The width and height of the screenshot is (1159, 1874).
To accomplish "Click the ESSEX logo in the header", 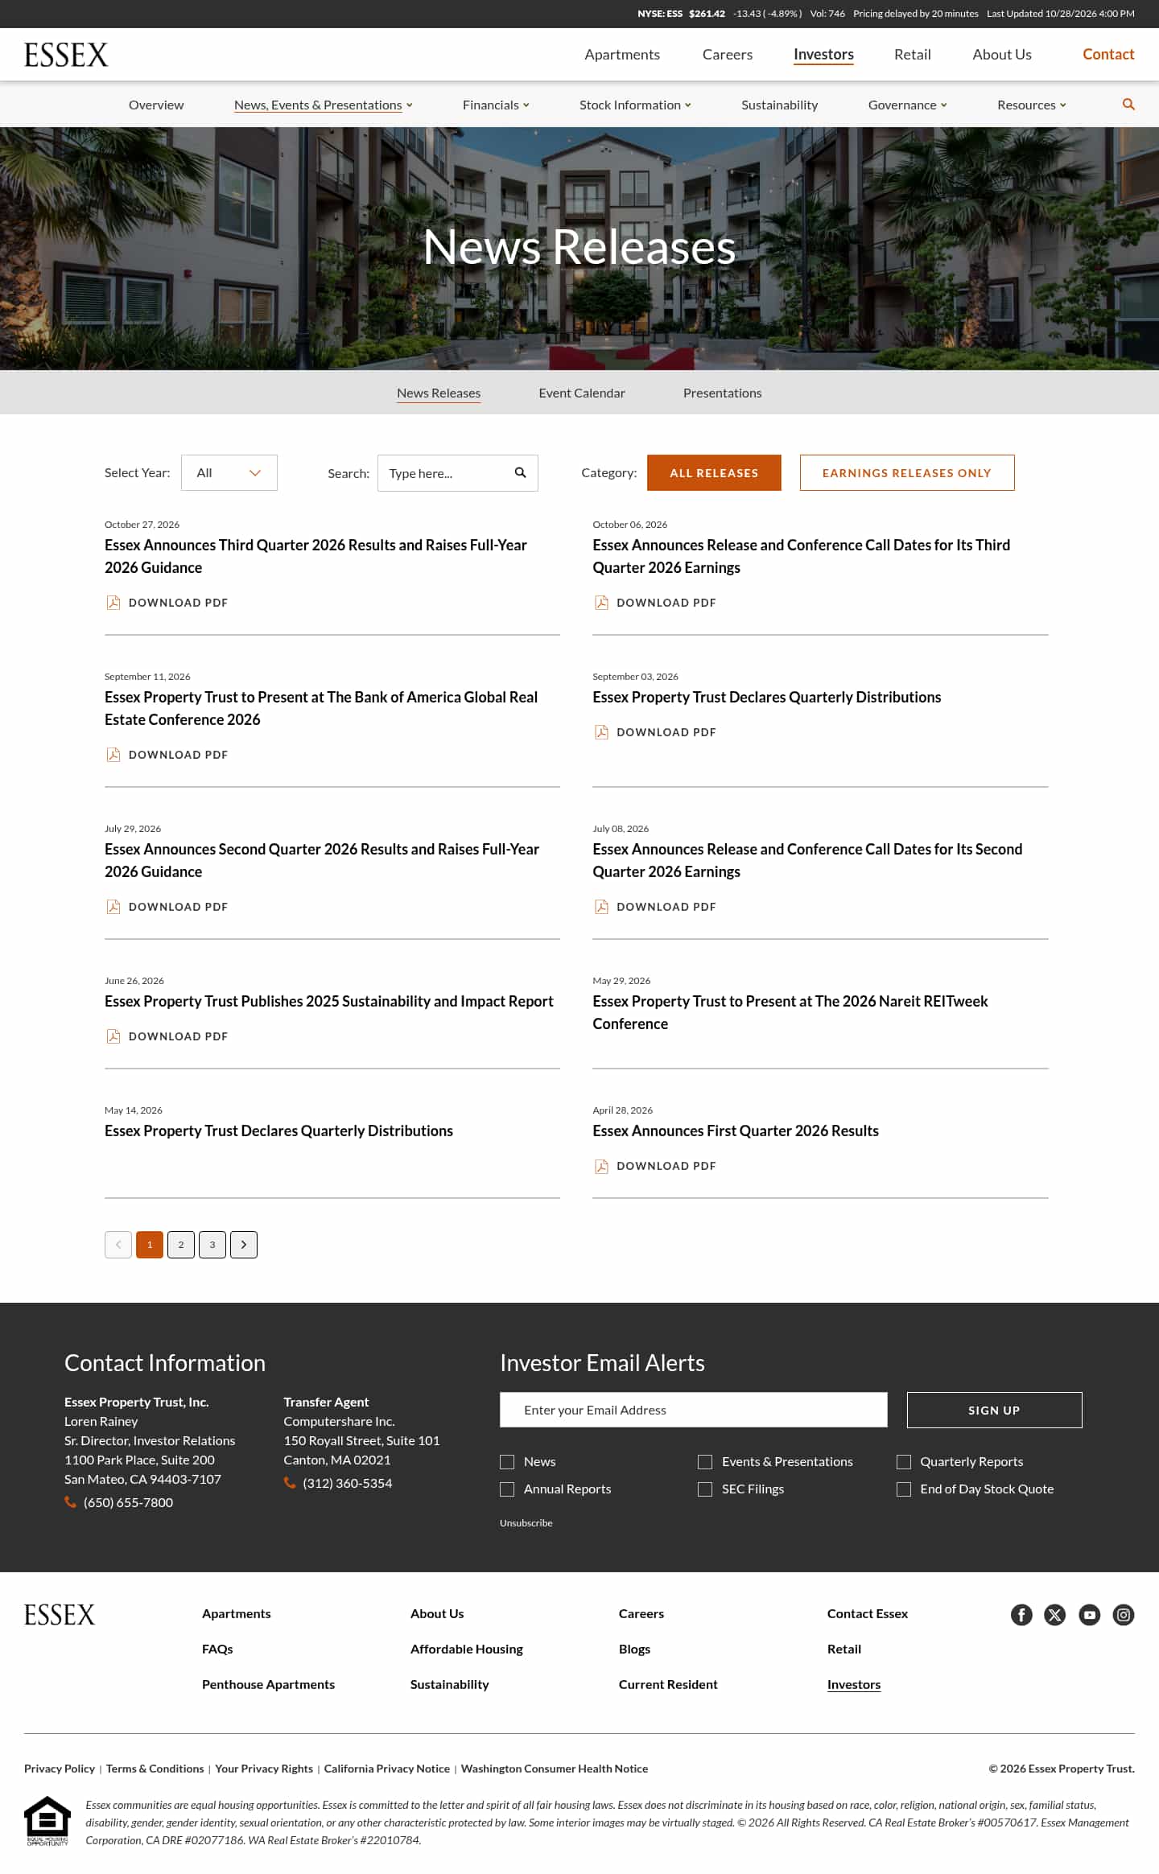I will point(66,55).
